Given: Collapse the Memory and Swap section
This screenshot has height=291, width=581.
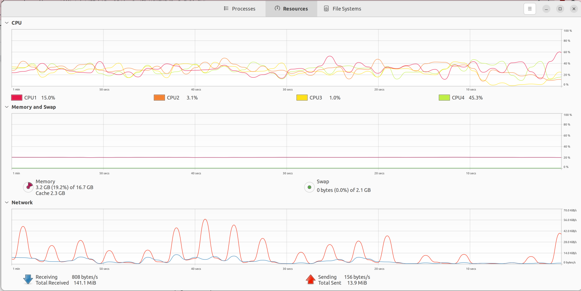Looking at the screenshot, I should [x=6, y=107].
